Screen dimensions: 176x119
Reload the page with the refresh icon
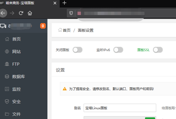coord(21,13)
